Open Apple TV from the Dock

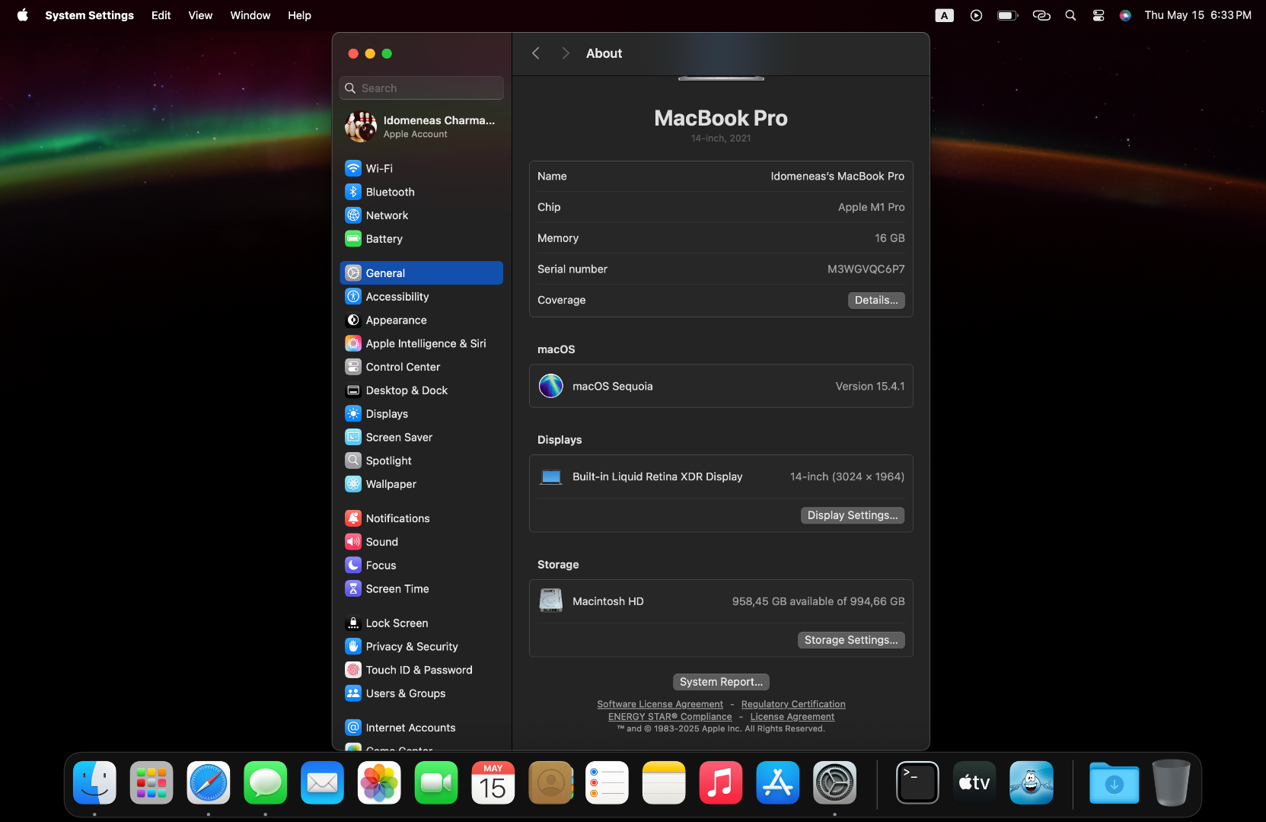[974, 782]
